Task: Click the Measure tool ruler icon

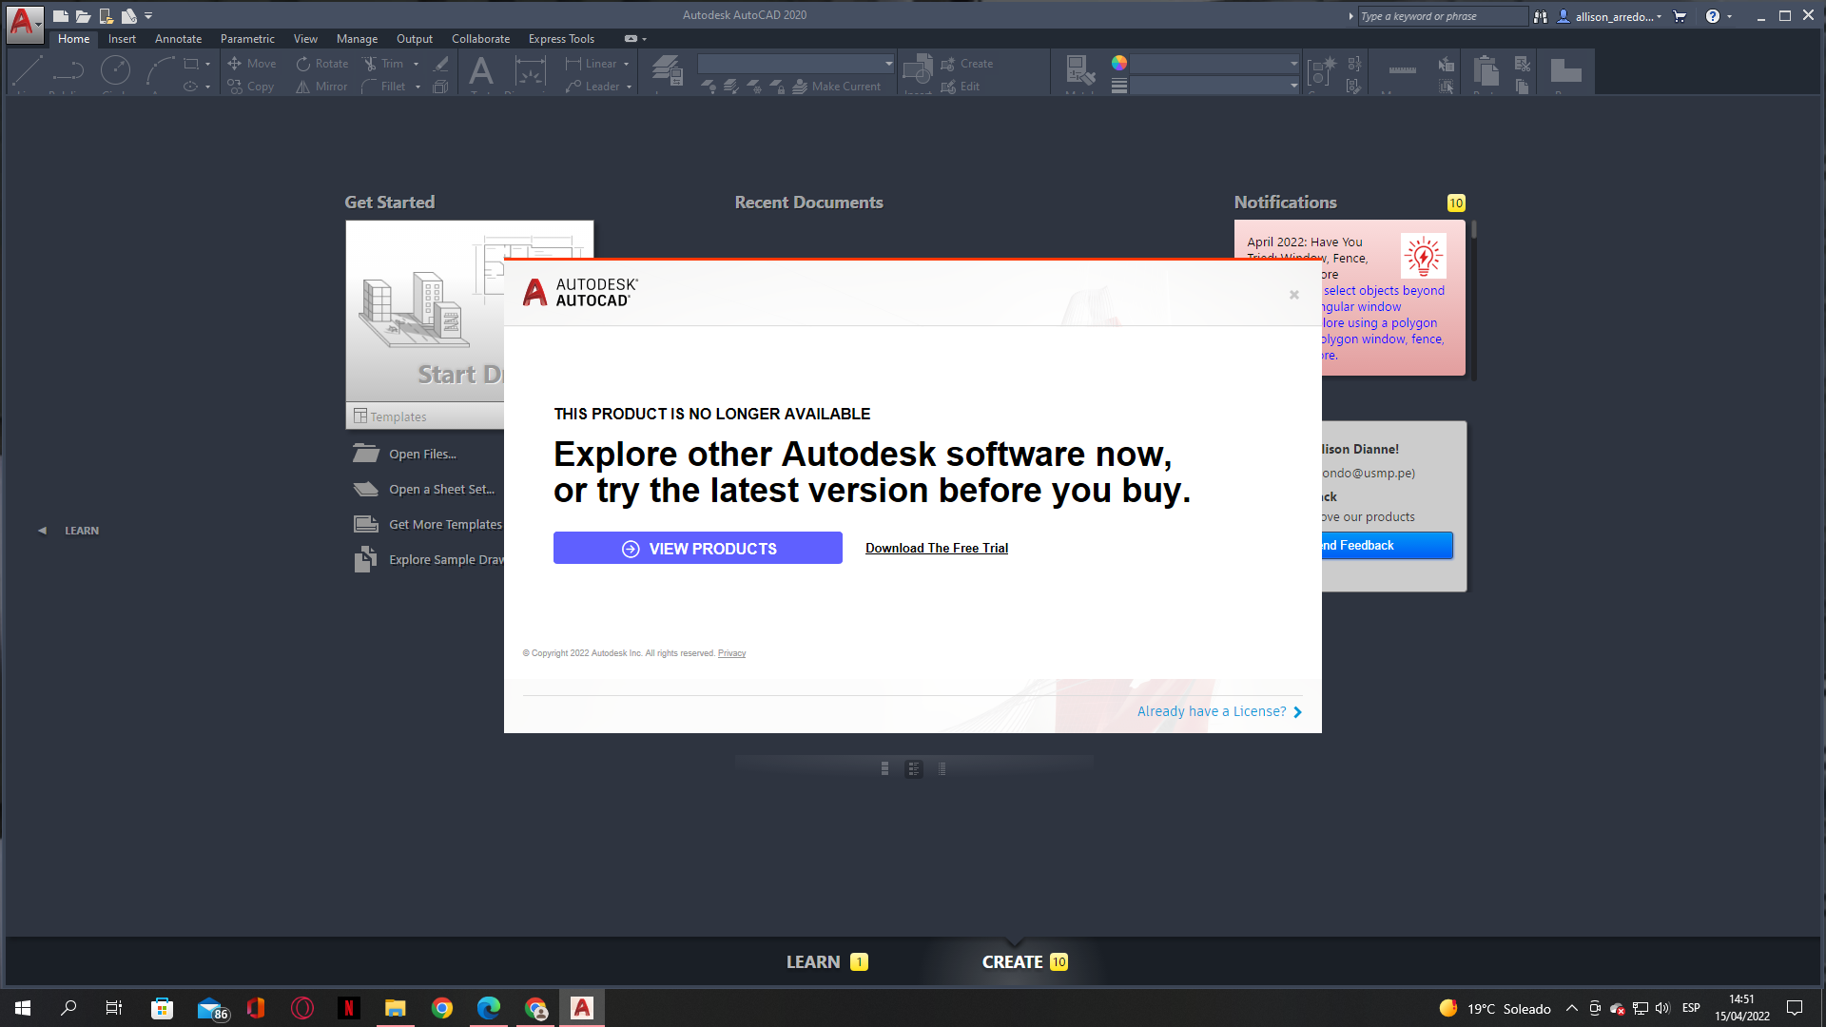Action: click(x=1402, y=72)
